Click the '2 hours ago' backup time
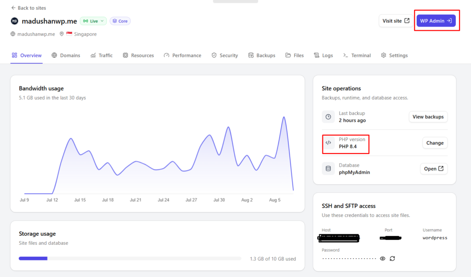The height and width of the screenshot is (277, 471). (352, 120)
